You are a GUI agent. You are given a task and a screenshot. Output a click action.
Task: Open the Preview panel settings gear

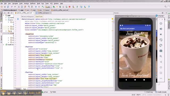(x=163, y=13)
